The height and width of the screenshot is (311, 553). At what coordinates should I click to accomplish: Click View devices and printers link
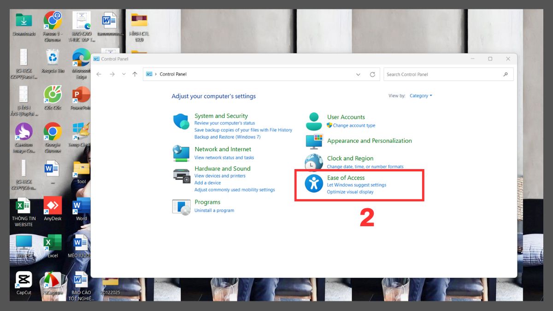tap(220, 176)
